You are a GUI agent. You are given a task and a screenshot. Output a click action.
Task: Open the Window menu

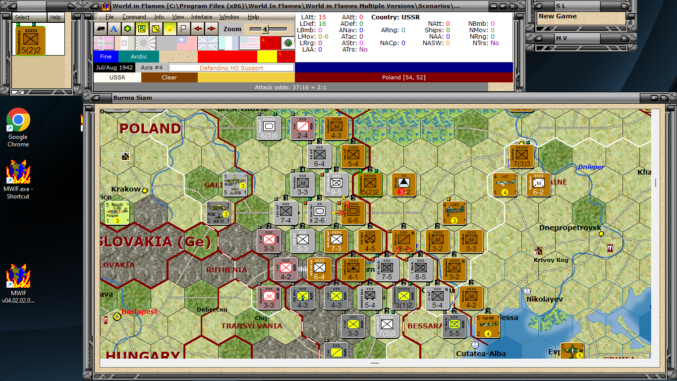coord(229,17)
